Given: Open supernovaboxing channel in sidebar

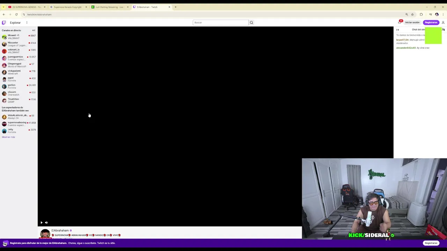Looking at the screenshot, I should coord(19,124).
